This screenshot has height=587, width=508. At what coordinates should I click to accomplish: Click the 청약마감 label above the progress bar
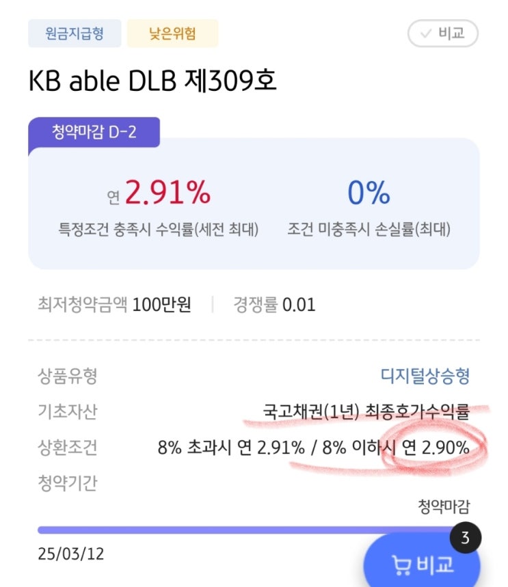pos(444,506)
